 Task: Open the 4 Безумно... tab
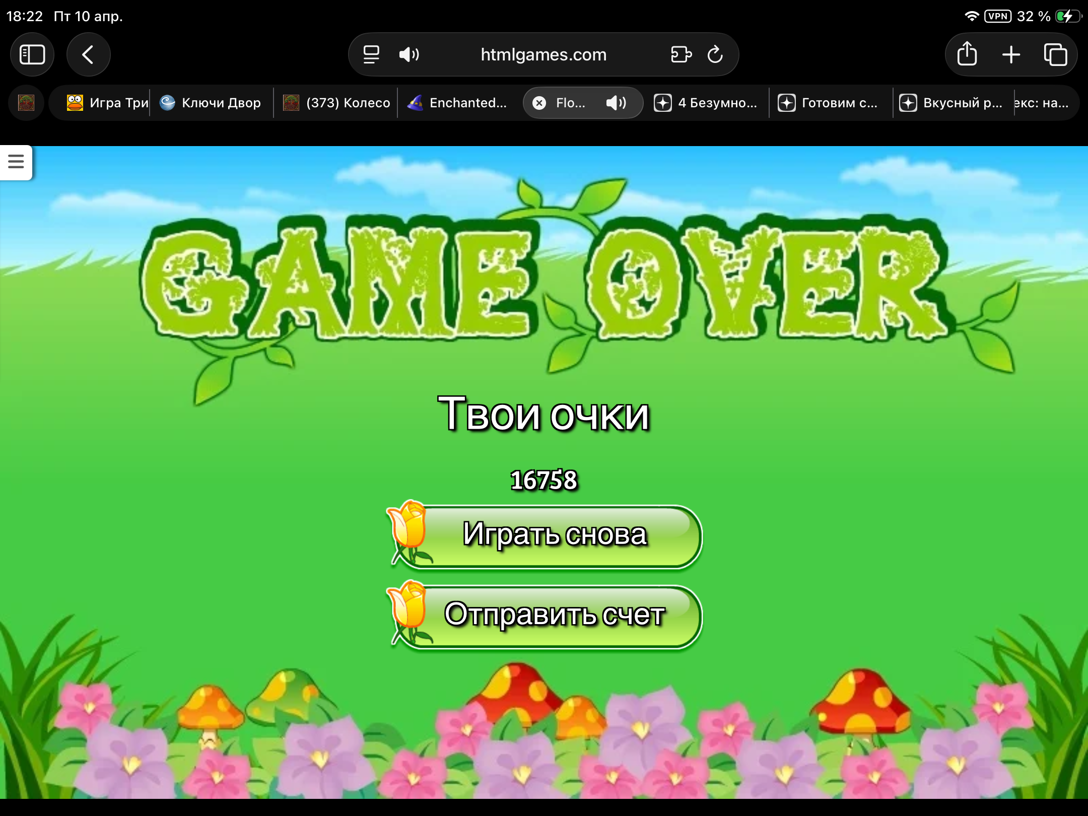[706, 103]
